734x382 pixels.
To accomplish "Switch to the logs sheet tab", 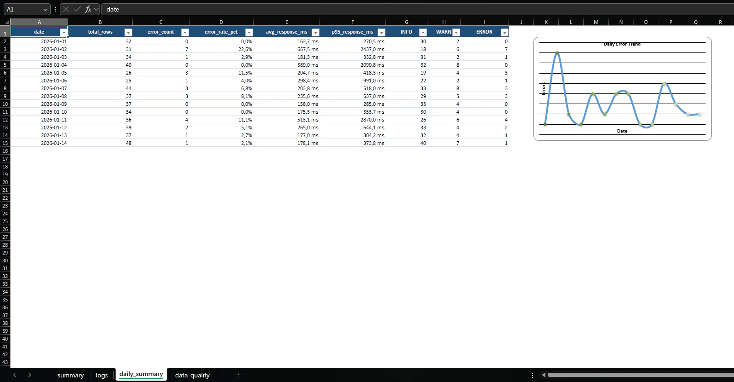I will pyautogui.click(x=102, y=375).
